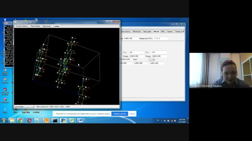Image resolution: width=252 pixels, height=141 pixels.
Task: Click the network tray icon
Action: pos(172,121)
